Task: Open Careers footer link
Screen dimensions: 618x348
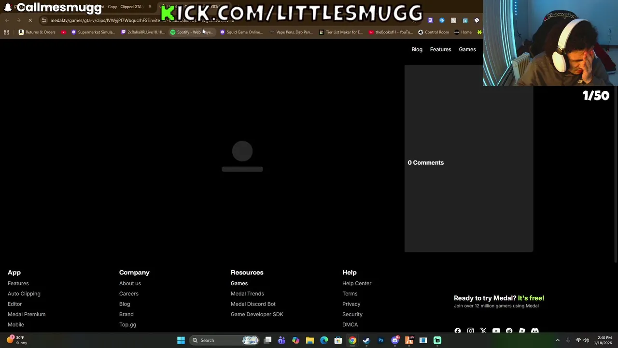Action: coord(128,293)
